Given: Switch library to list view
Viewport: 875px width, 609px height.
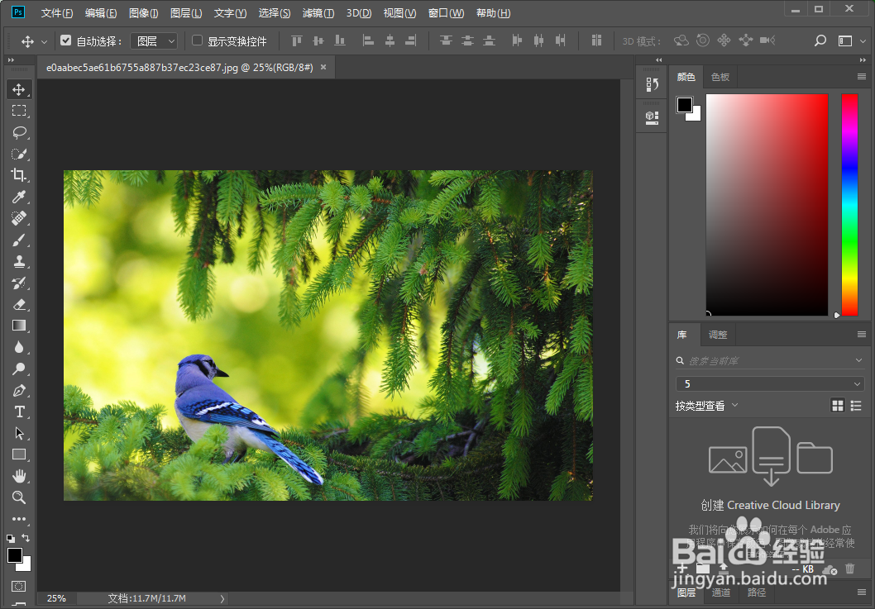Looking at the screenshot, I should pos(856,406).
